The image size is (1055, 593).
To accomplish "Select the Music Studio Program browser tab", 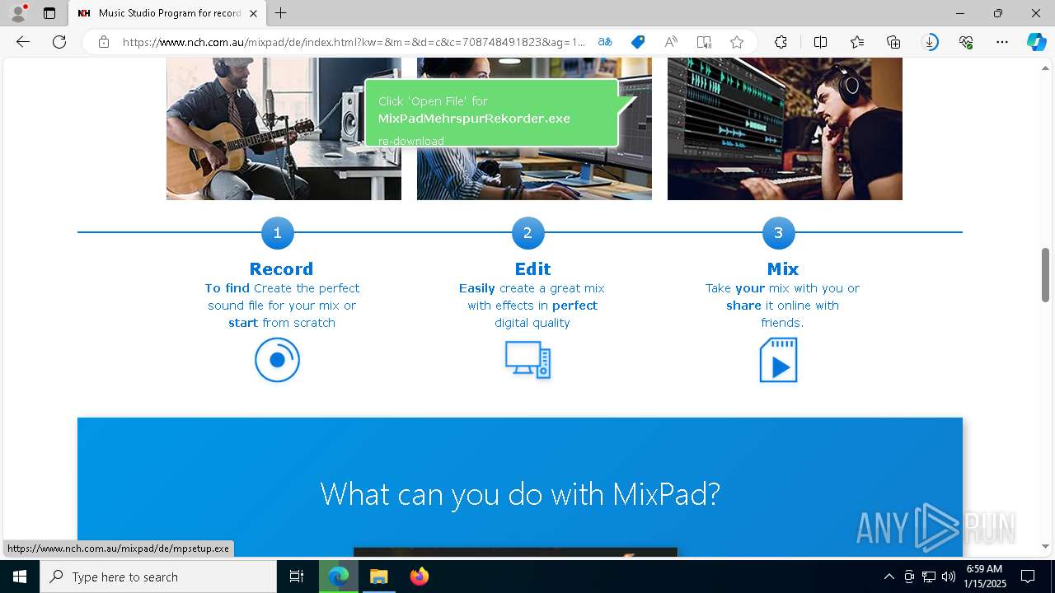I will 167,13.
